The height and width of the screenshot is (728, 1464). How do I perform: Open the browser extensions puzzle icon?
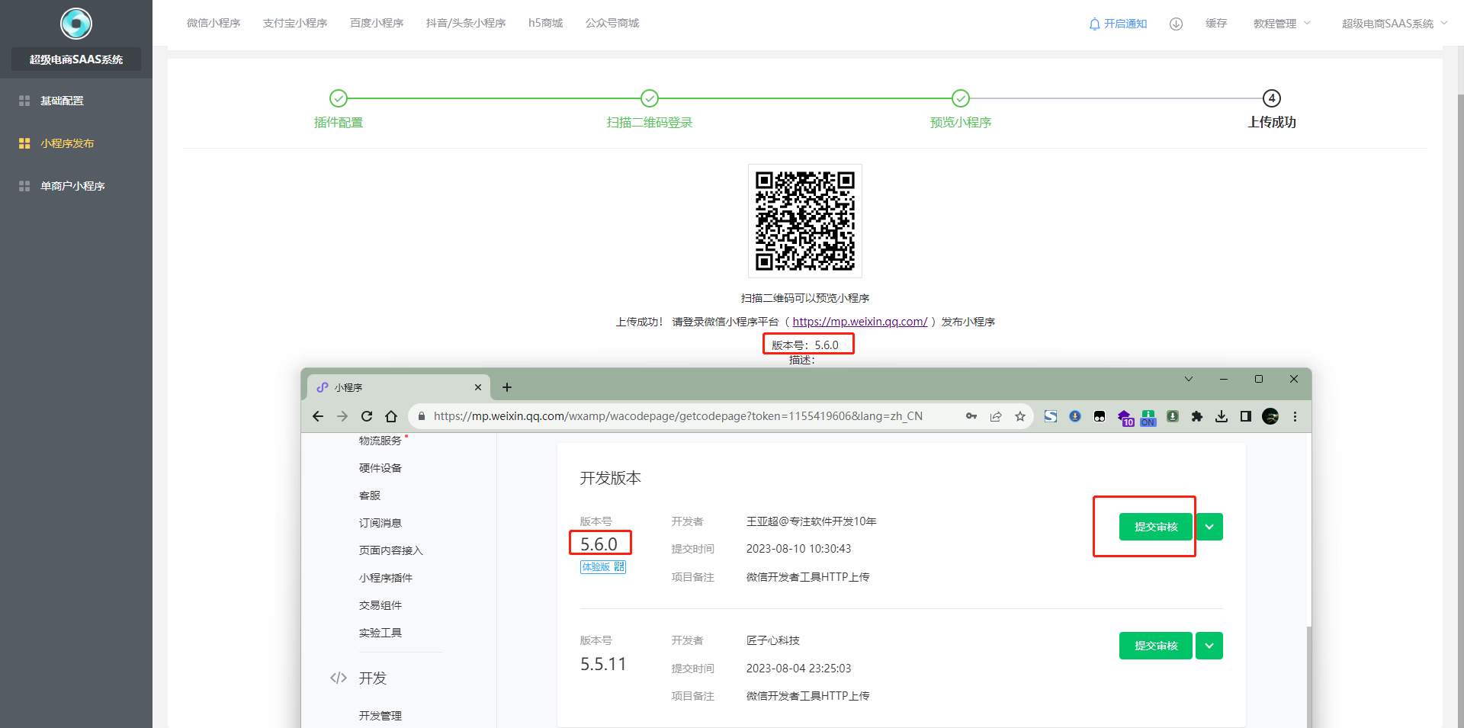click(1197, 416)
